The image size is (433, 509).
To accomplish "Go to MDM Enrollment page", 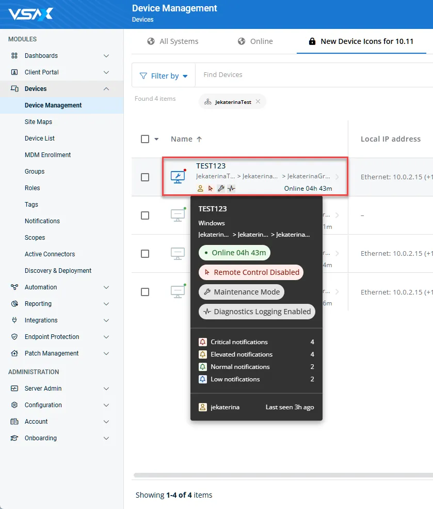I will point(48,155).
